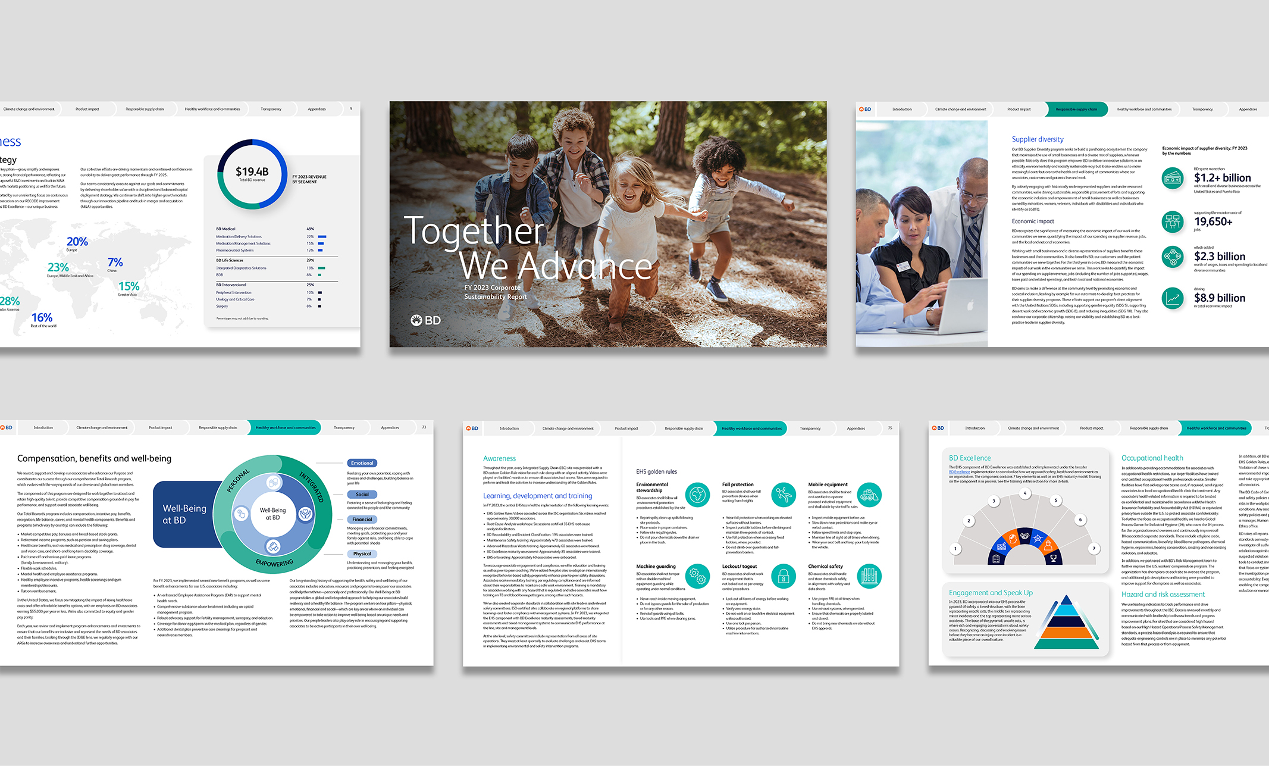This screenshot has width=1269, height=766.
Task: Click the Fall protection falling-person icon
Action: 784,495
